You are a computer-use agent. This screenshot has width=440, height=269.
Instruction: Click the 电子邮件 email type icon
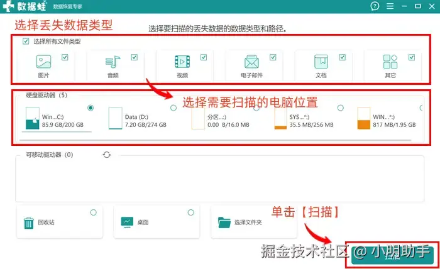[x=251, y=62]
